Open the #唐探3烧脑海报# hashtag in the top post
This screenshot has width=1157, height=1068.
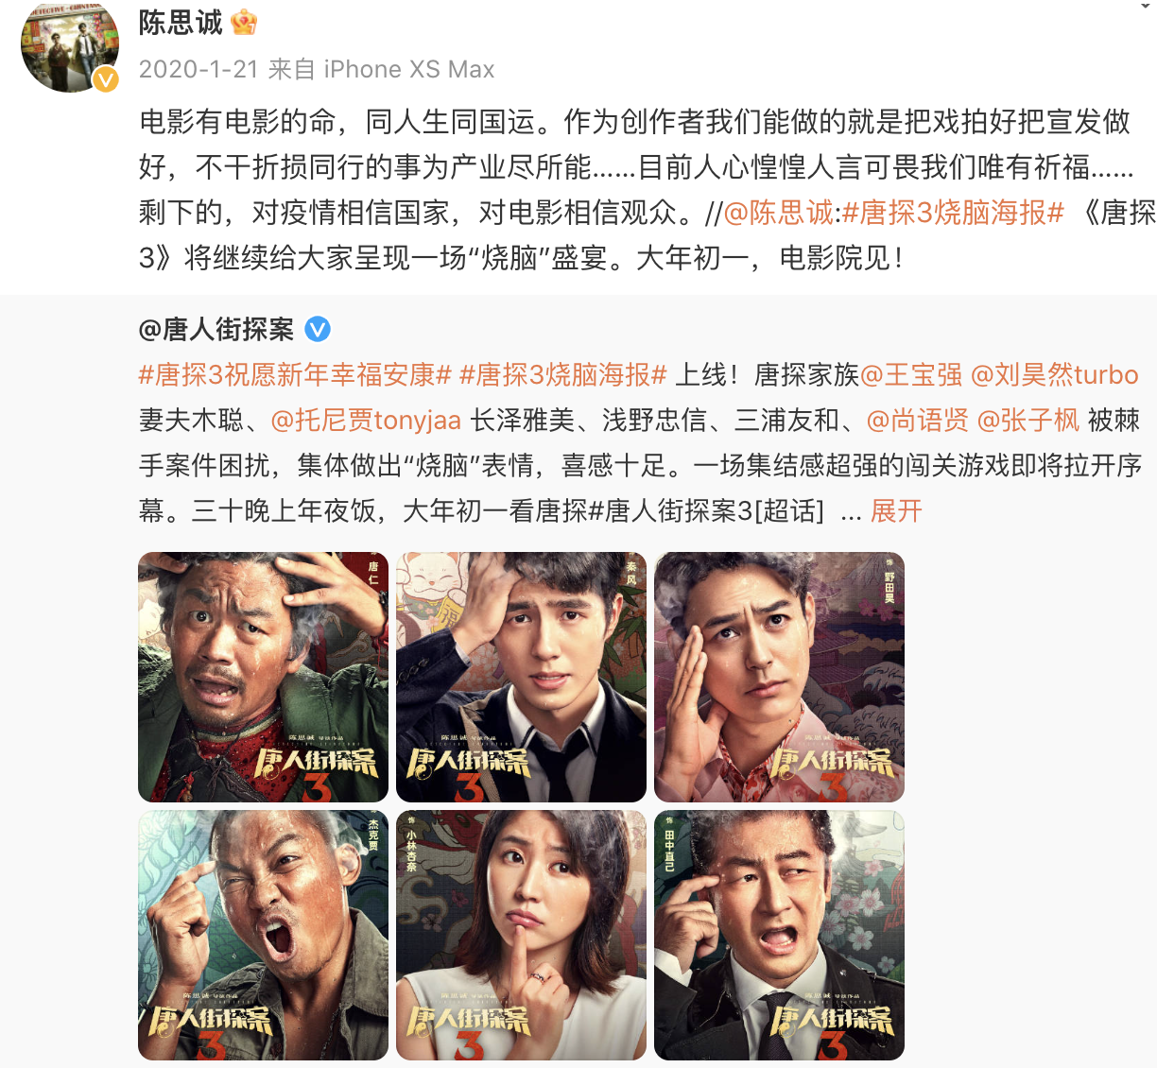[953, 213]
